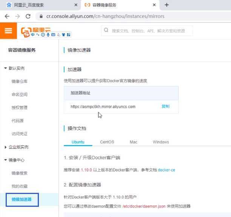The image size is (231, 217).
Task: Click the 企业版实例 link
Action: [x=18, y=147]
